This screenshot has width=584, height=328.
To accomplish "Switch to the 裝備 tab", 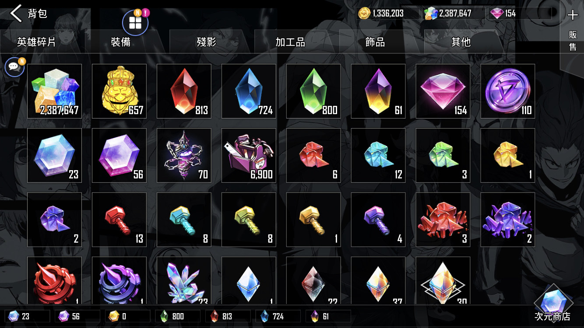I will pos(121,42).
